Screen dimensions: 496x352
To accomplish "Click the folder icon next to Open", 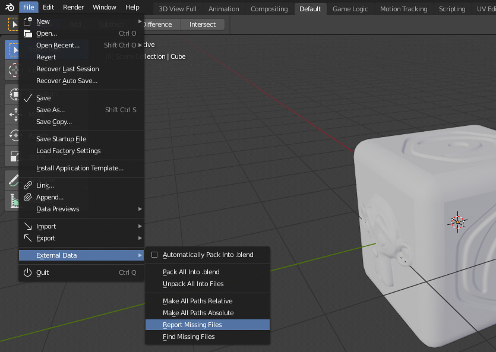I will (27, 33).
